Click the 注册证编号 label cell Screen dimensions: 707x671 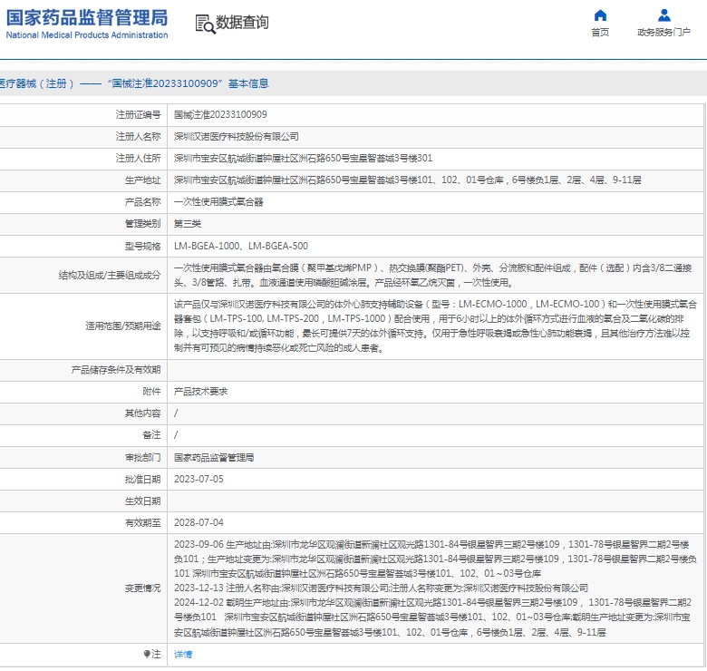click(138, 114)
